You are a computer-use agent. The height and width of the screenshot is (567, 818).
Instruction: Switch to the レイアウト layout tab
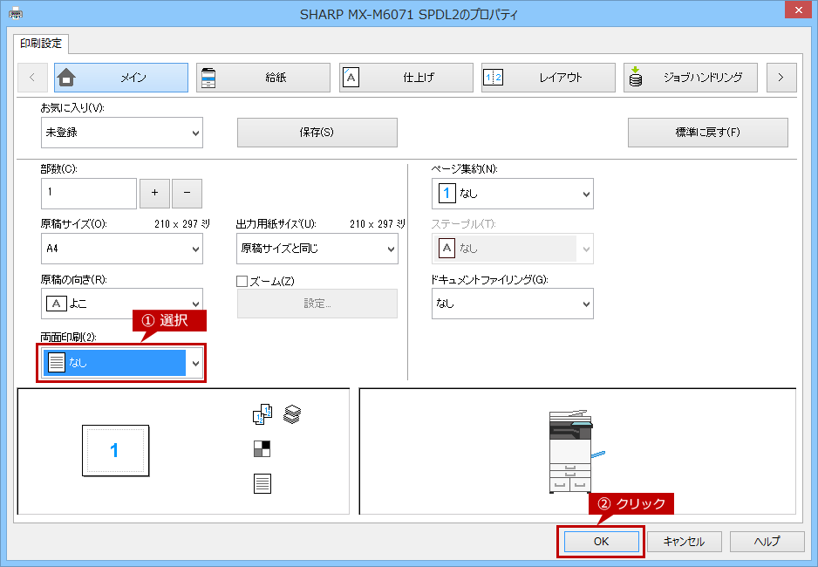pos(549,78)
